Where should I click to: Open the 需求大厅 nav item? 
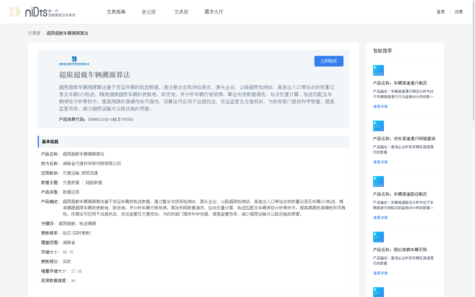[214, 12]
